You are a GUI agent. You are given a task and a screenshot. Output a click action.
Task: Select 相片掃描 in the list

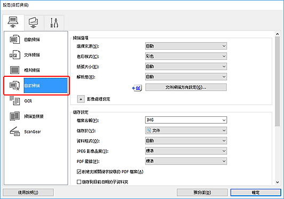click(x=32, y=70)
